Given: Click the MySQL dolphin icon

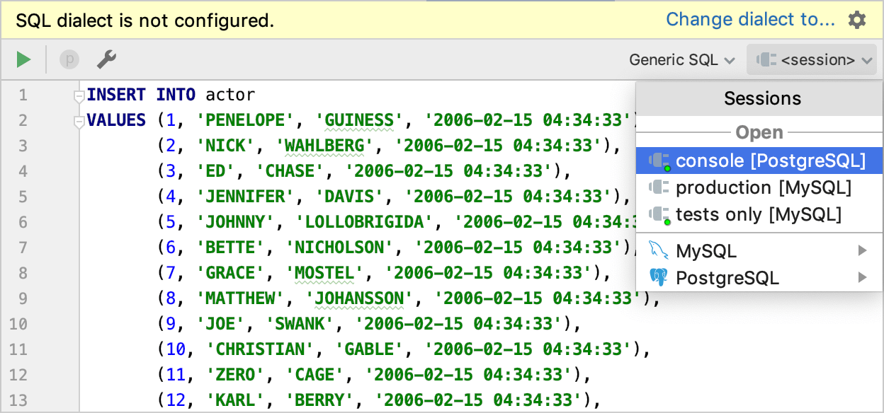Looking at the screenshot, I should click(658, 251).
